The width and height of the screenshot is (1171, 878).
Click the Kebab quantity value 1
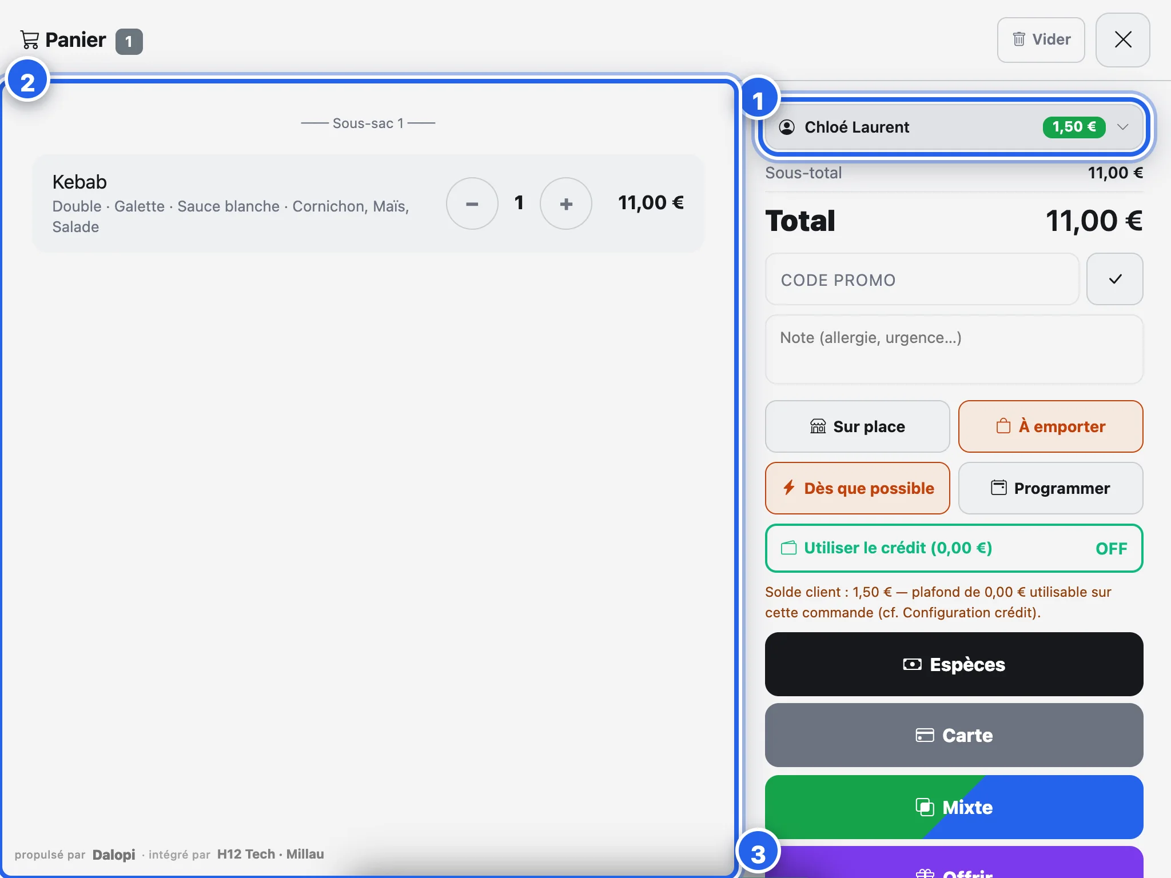tap(519, 202)
